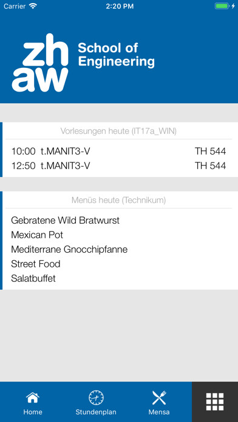Open the Stundenplan clock icon

coord(96,398)
